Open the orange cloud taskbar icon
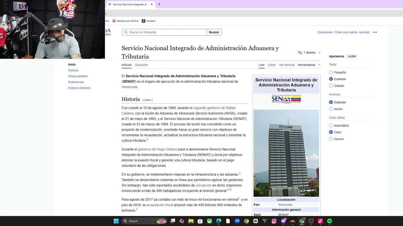 [x=292, y=221]
